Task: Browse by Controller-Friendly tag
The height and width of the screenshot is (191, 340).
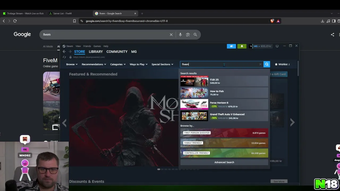Action: coord(224,153)
